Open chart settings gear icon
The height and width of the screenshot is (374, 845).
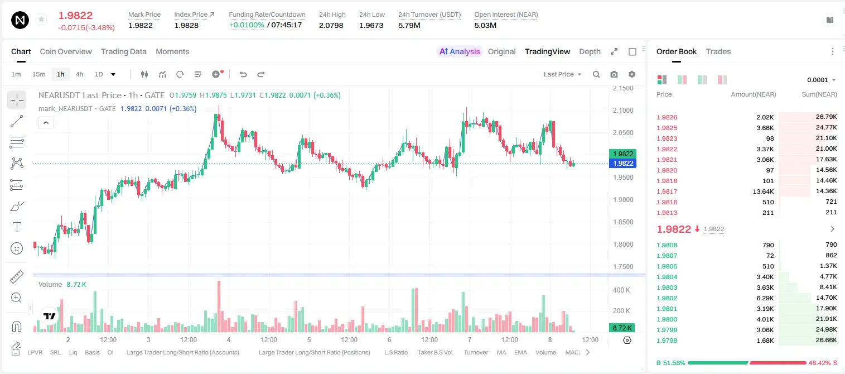[x=632, y=74]
